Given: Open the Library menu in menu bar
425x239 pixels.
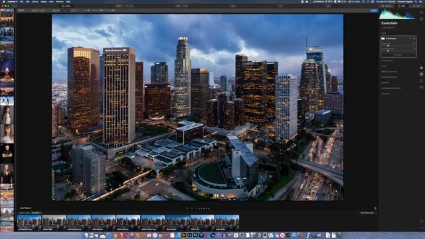Looking at the screenshot, I should [35, 1].
